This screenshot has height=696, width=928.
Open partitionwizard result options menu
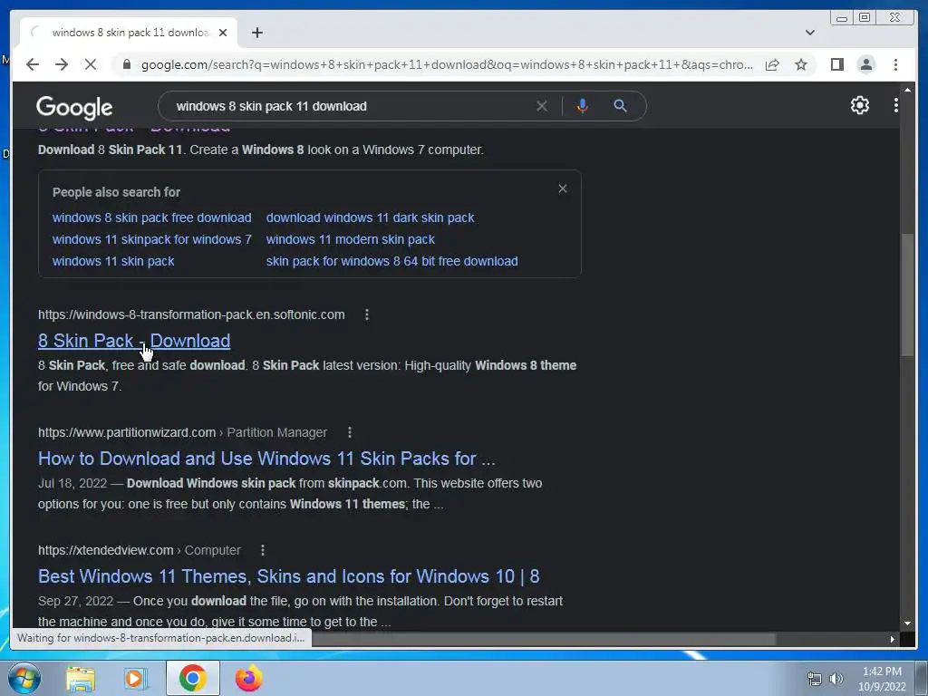pyautogui.click(x=350, y=432)
